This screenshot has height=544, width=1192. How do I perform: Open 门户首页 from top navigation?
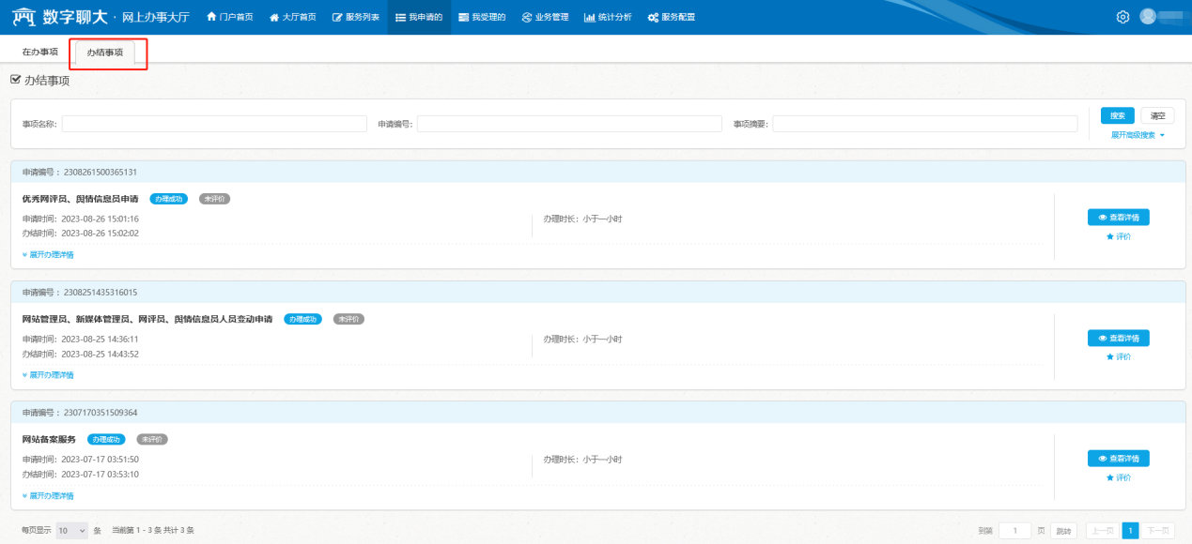230,17
